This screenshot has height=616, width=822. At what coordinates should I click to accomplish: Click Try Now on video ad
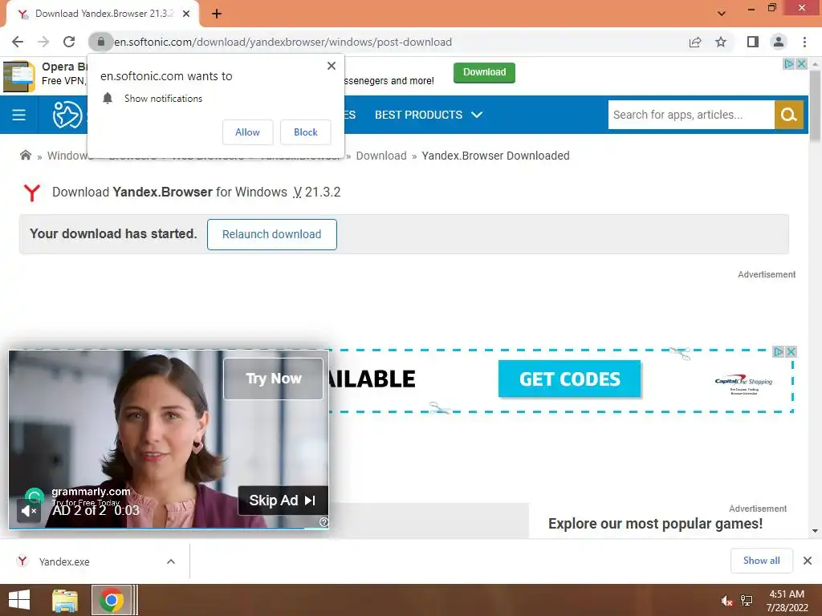[x=273, y=379]
